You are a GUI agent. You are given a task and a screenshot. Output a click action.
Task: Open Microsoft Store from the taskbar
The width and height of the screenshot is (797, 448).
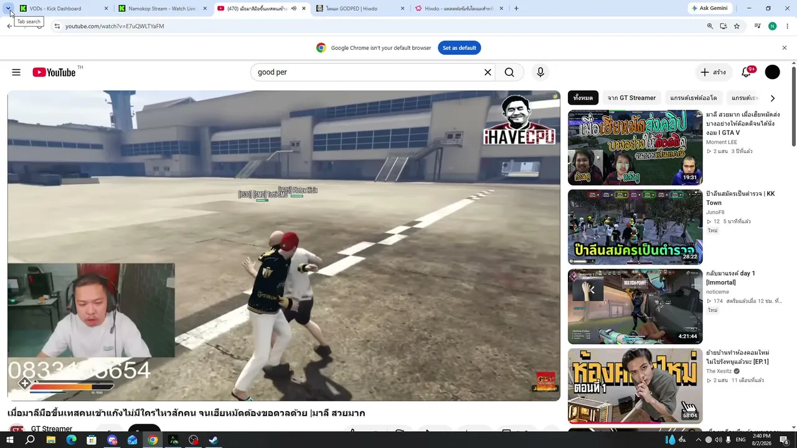pyautogui.click(x=92, y=440)
